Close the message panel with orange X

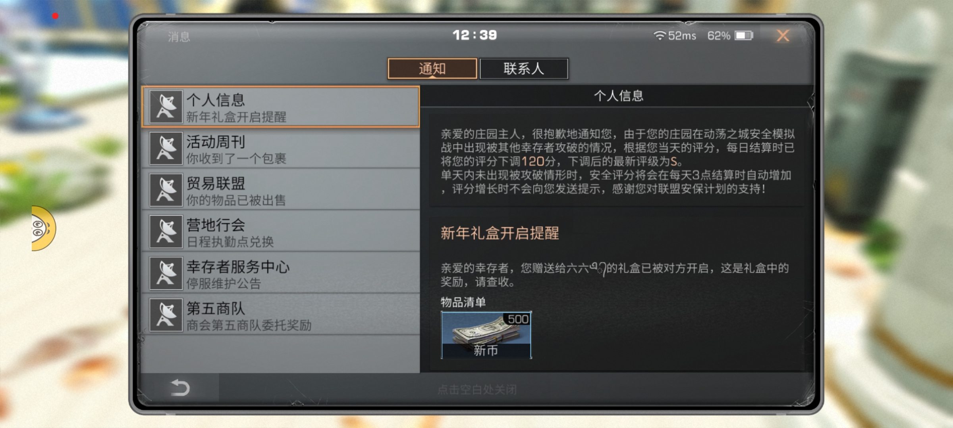[783, 36]
